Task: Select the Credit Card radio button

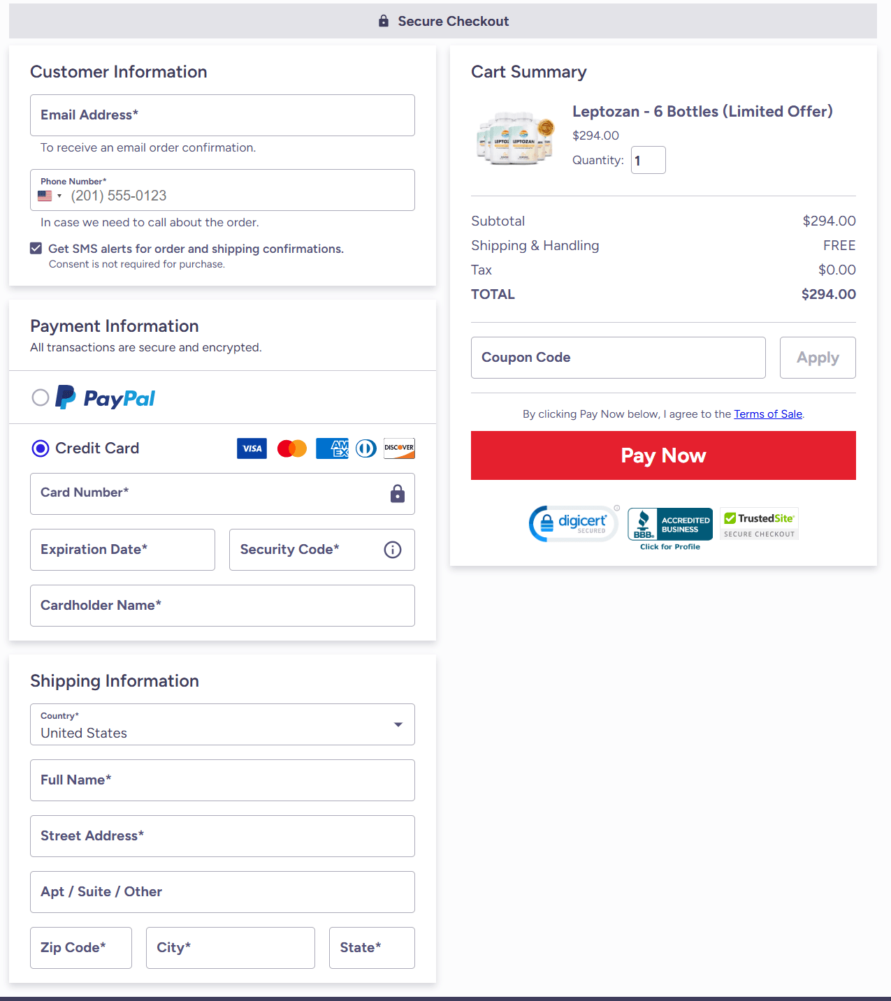Action: click(x=41, y=448)
